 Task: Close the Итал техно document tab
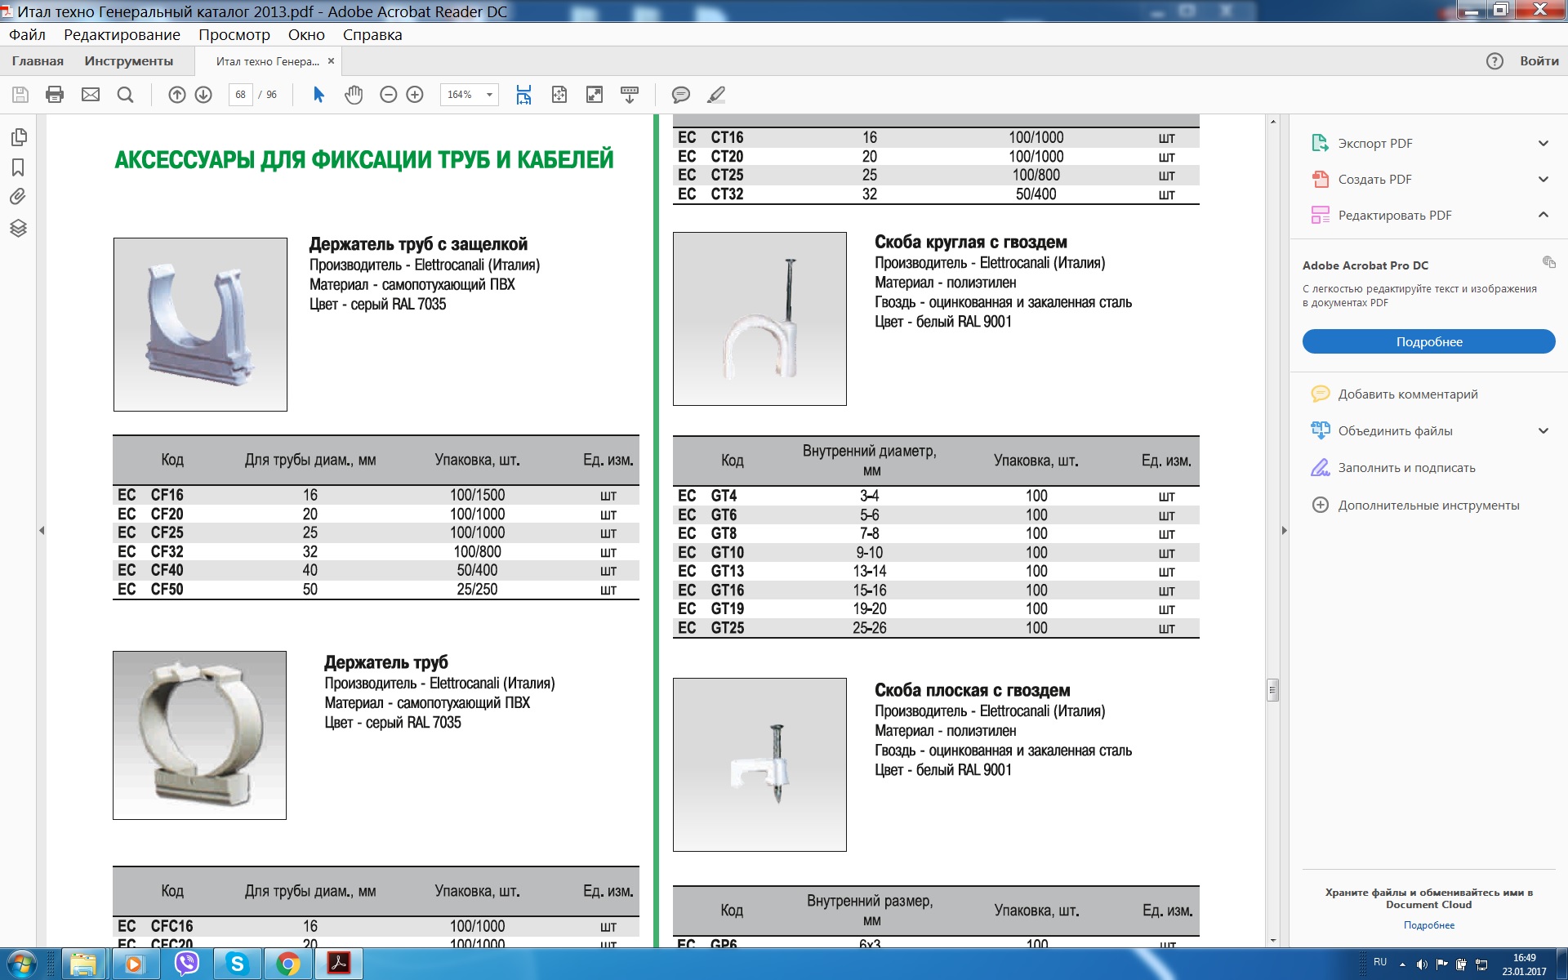pyautogui.click(x=331, y=61)
